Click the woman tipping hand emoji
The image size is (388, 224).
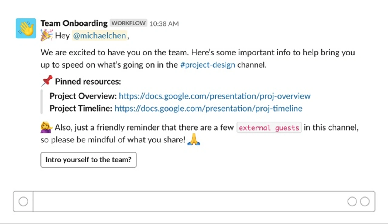tap(46, 127)
